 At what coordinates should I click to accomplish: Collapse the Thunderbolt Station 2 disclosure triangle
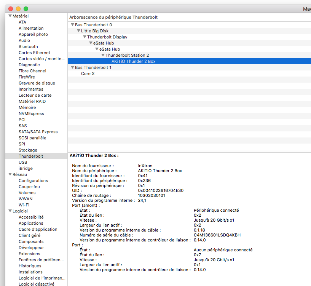click(x=103, y=55)
